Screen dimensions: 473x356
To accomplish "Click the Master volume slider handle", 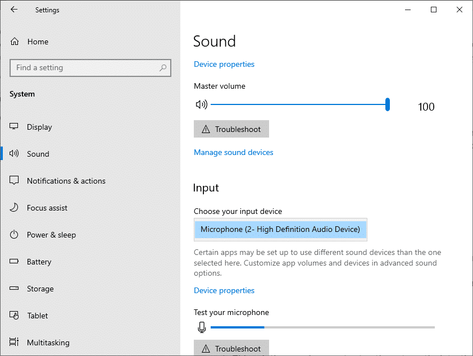I will pos(387,104).
